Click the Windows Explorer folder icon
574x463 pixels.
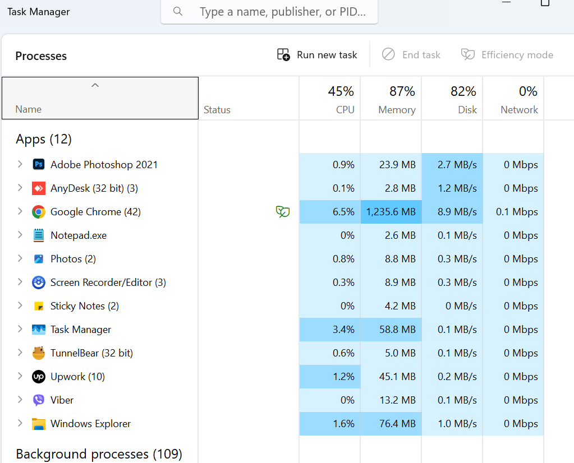click(x=39, y=424)
